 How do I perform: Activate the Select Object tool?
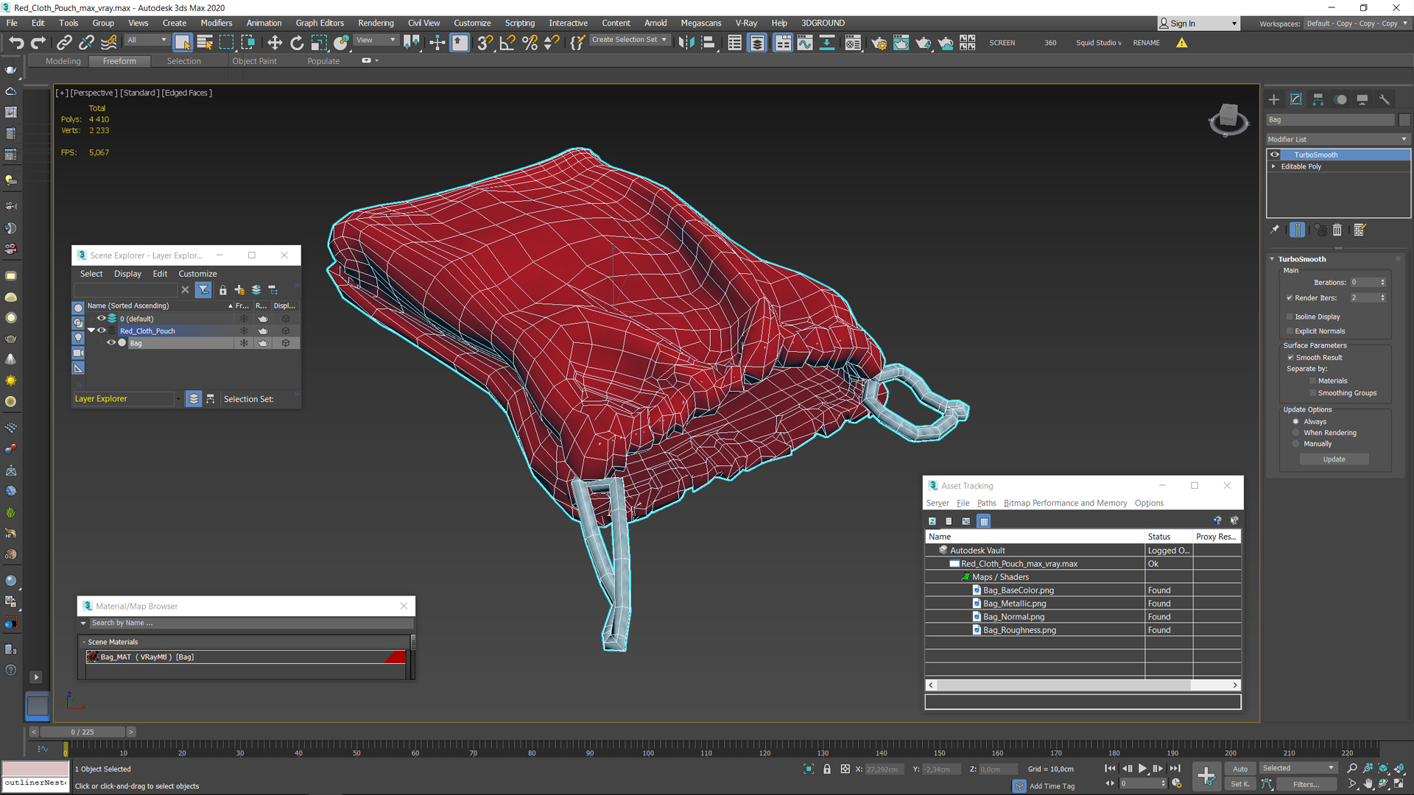click(x=182, y=43)
